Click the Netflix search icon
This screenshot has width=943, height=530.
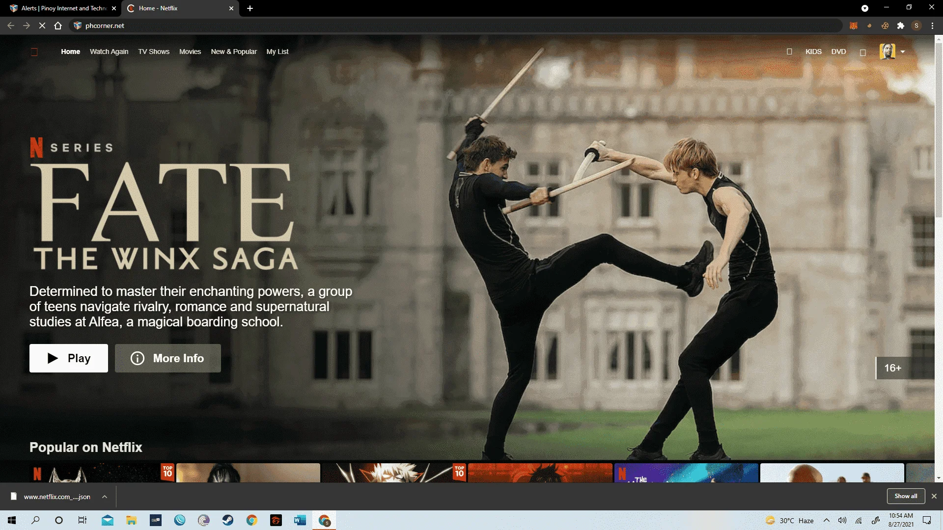click(789, 52)
